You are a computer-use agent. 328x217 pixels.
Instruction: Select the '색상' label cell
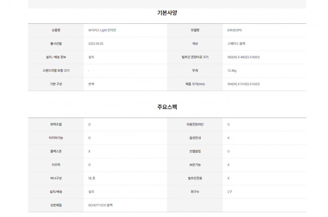(x=195, y=44)
